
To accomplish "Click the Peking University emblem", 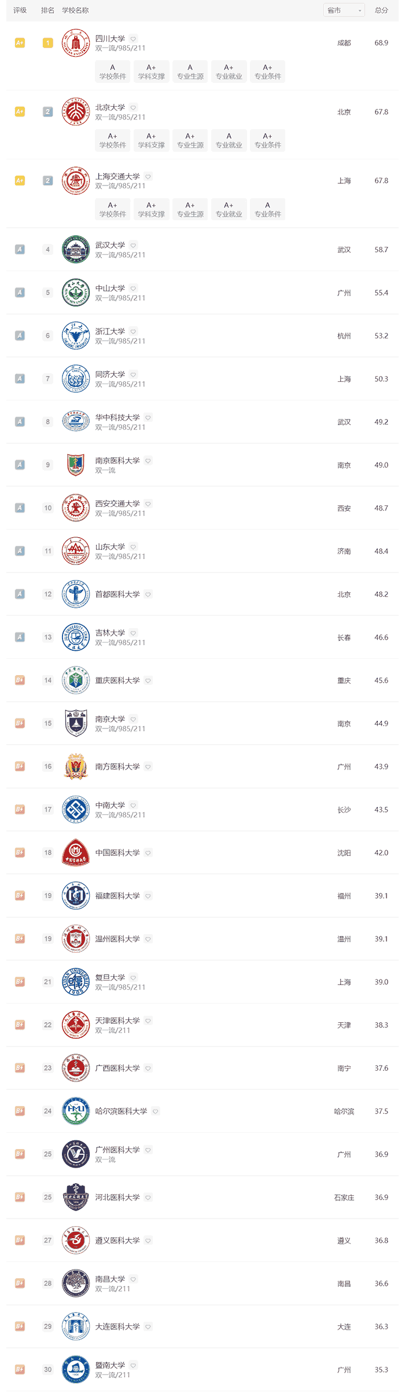I will tap(76, 112).
